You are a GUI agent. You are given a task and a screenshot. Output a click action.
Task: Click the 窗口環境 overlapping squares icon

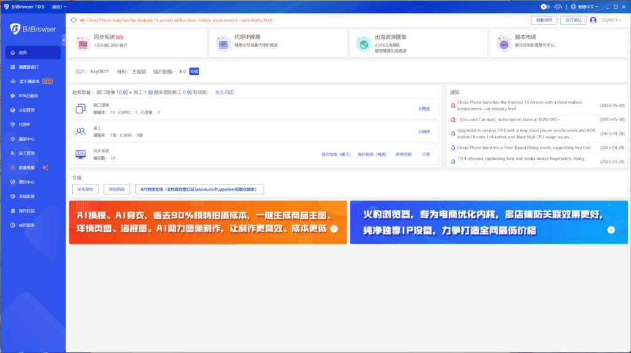pyautogui.click(x=81, y=108)
